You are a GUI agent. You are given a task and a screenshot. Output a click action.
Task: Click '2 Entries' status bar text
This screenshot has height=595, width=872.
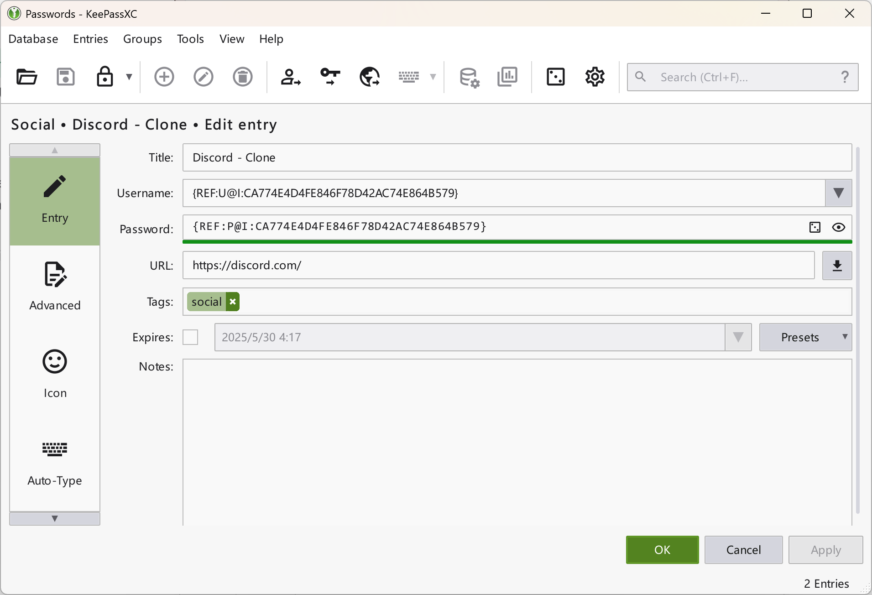click(x=826, y=584)
